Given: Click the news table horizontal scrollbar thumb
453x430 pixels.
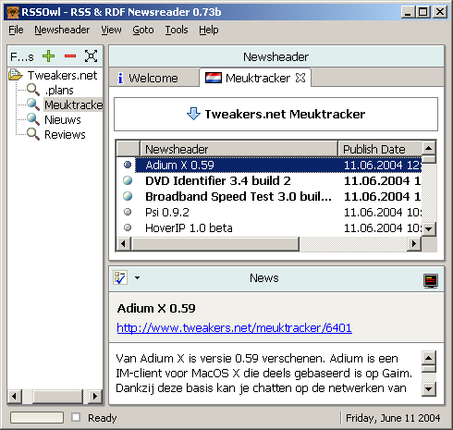Looking at the screenshot, I should 215,244.
